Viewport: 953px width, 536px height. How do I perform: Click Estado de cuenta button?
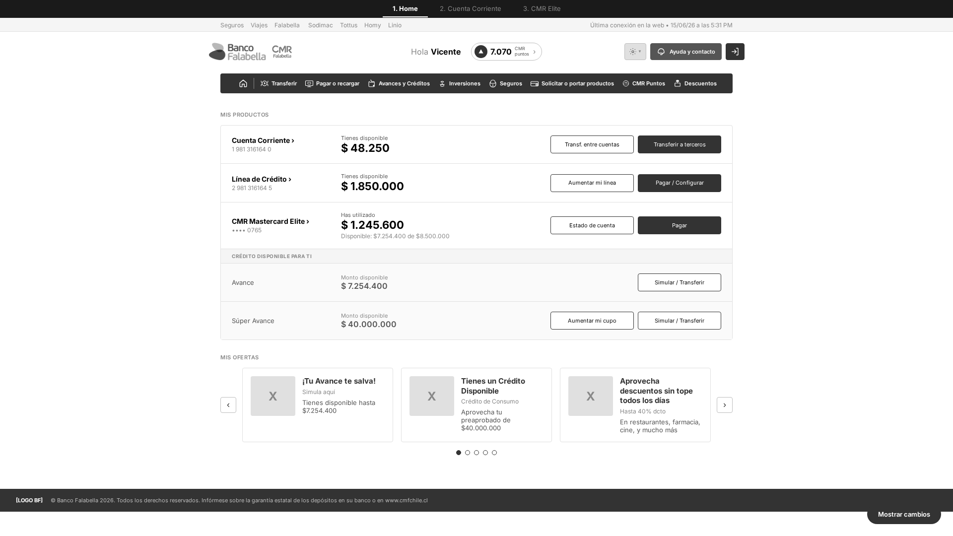pos(592,225)
